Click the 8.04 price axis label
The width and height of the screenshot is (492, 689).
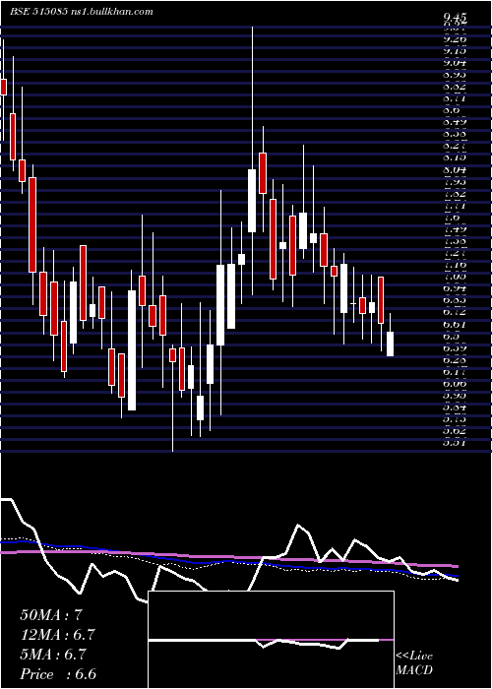coord(456,169)
